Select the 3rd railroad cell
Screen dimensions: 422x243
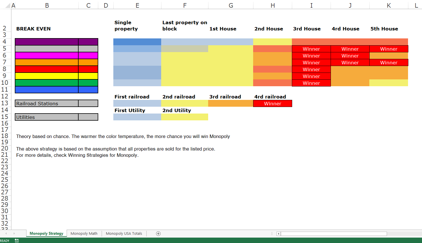tap(231, 97)
